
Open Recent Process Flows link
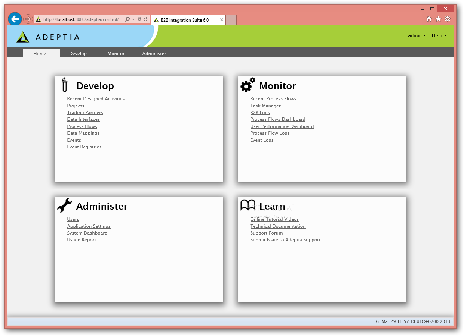tap(273, 99)
